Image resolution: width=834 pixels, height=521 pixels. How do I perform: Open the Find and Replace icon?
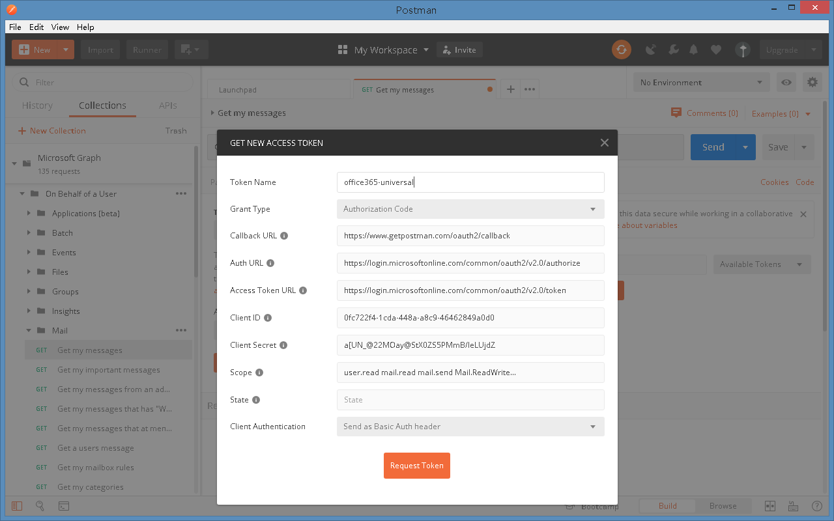[x=40, y=506]
